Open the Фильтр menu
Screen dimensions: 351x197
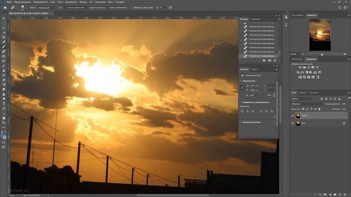[83, 2]
